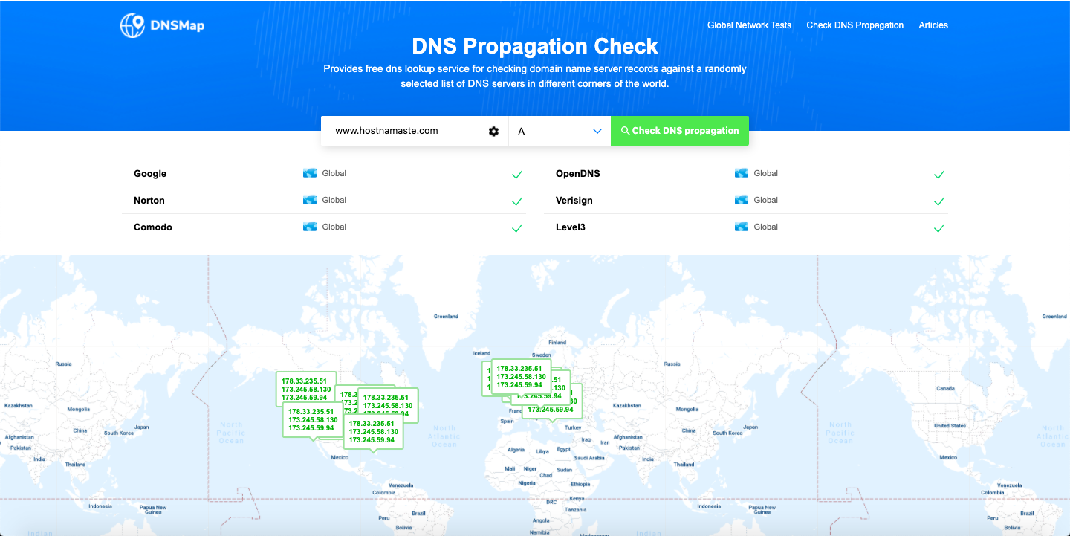Open the Articles nav link
Image resolution: width=1070 pixels, height=536 pixels.
click(x=933, y=25)
